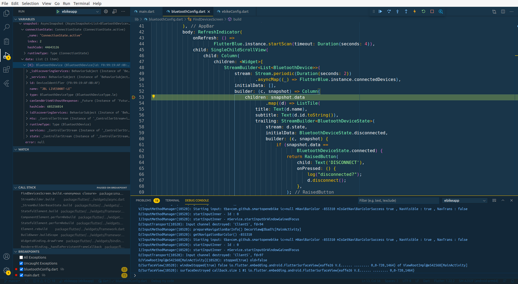The height and width of the screenshot is (284, 518).
Task: Click the Hot Reload lightning icon
Action: (415, 12)
